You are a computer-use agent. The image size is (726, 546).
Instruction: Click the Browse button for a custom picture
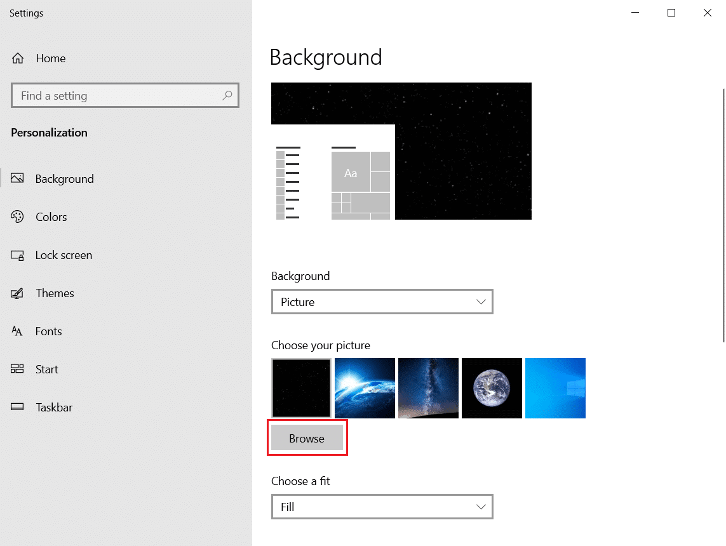(307, 437)
